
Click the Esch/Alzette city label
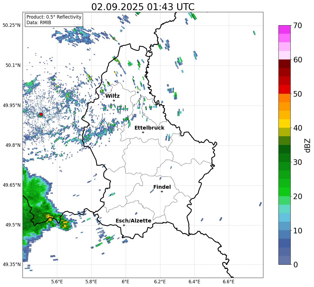pyautogui.click(x=133, y=221)
